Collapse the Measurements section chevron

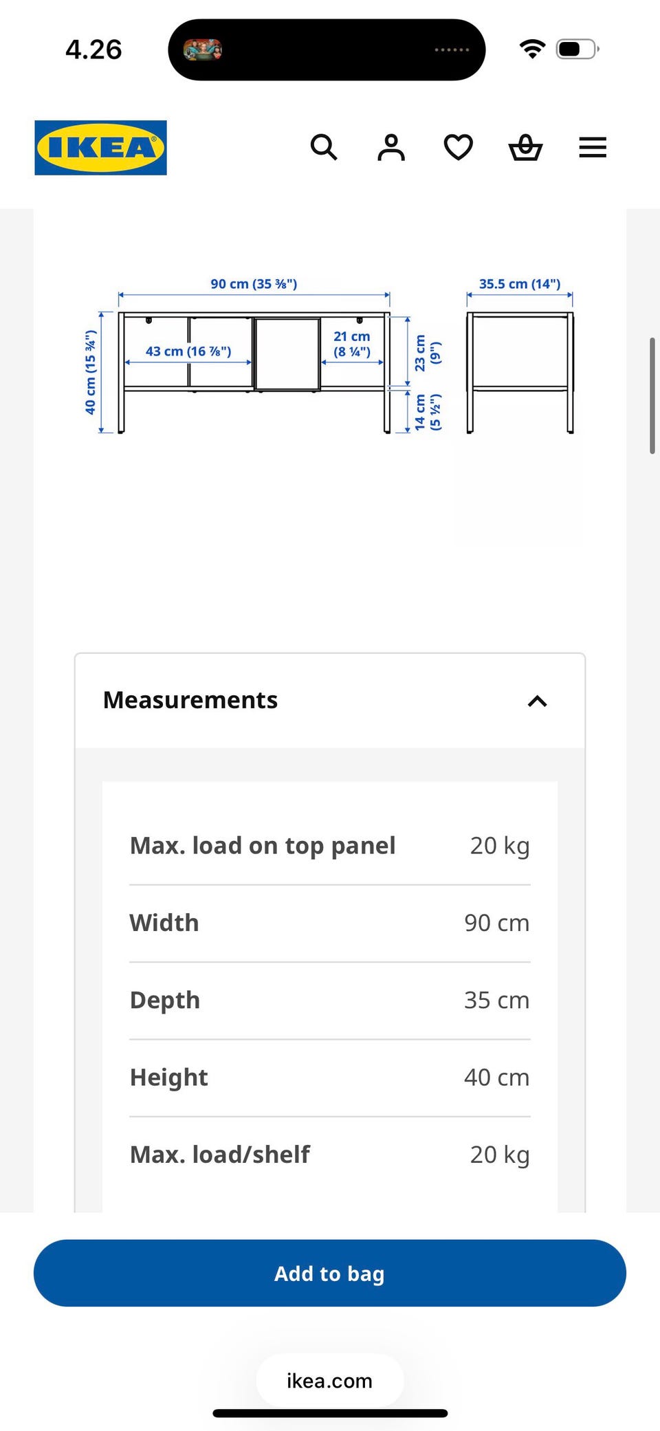(x=537, y=701)
